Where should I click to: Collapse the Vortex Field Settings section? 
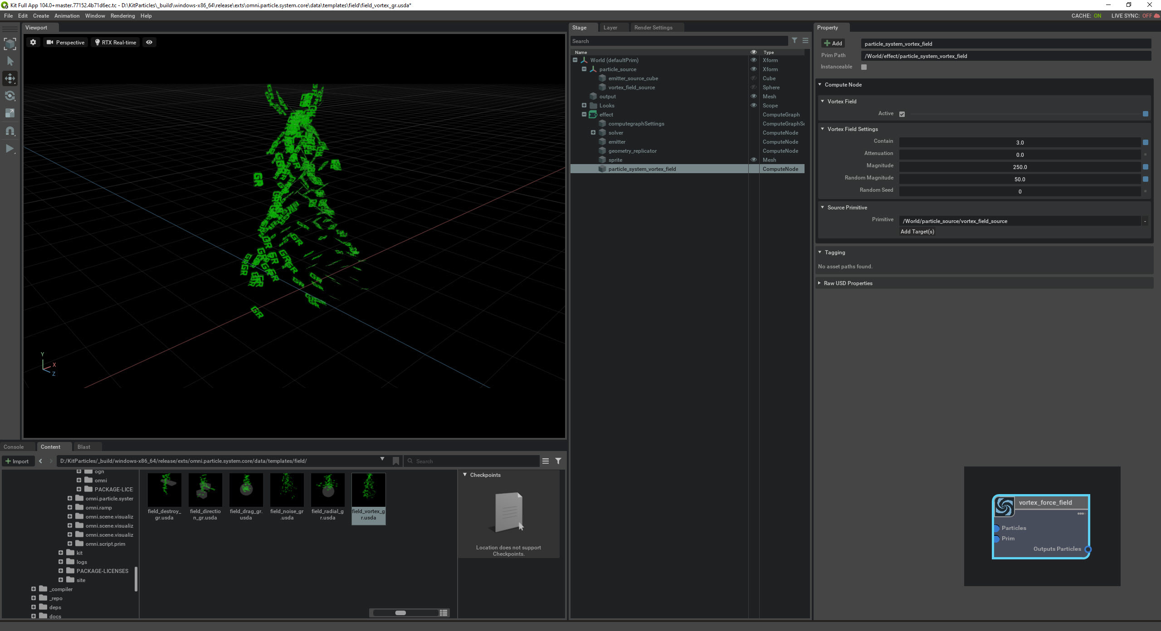pyautogui.click(x=822, y=129)
